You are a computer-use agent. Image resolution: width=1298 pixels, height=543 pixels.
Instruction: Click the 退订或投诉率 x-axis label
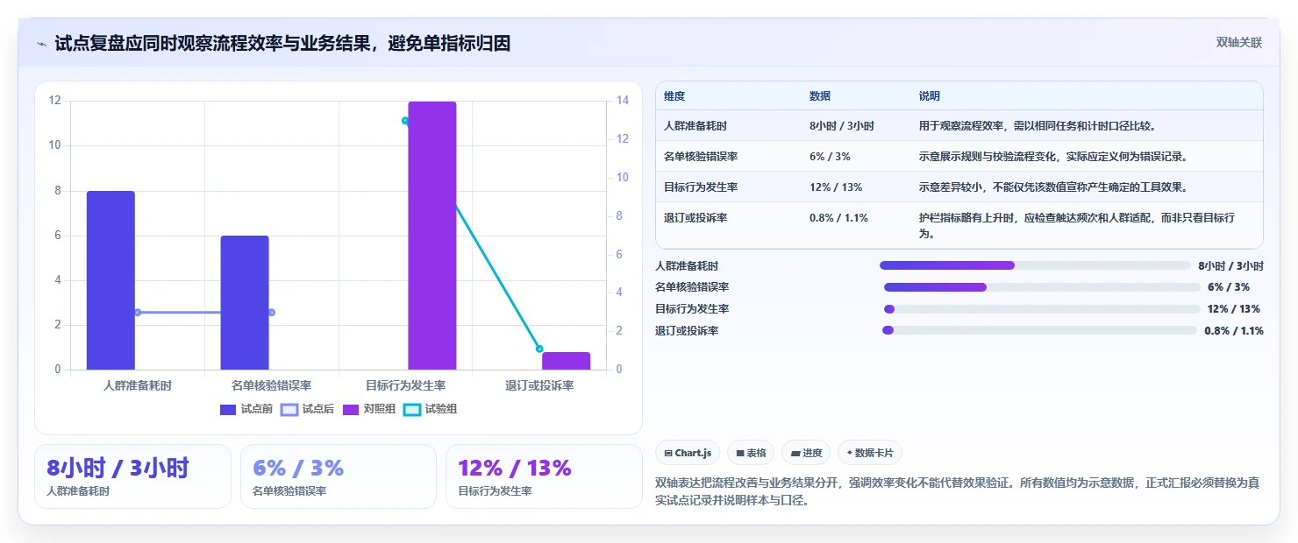[x=539, y=385]
